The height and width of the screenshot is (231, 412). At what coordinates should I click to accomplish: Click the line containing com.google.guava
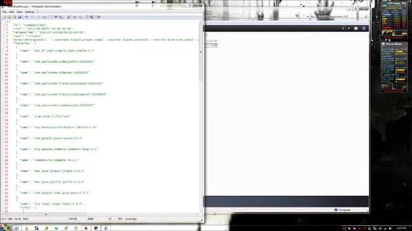(x=51, y=139)
